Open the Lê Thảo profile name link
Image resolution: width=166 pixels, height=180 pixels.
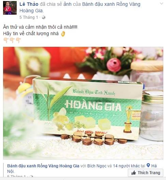click(29, 4)
